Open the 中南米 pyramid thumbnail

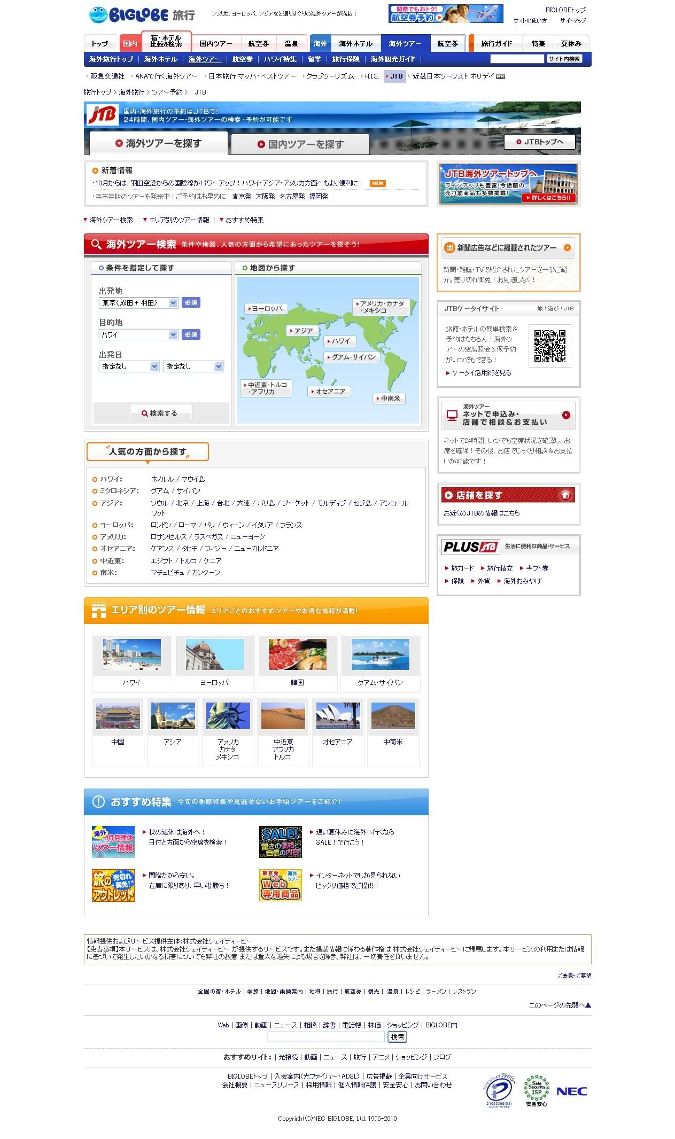[393, 715]
